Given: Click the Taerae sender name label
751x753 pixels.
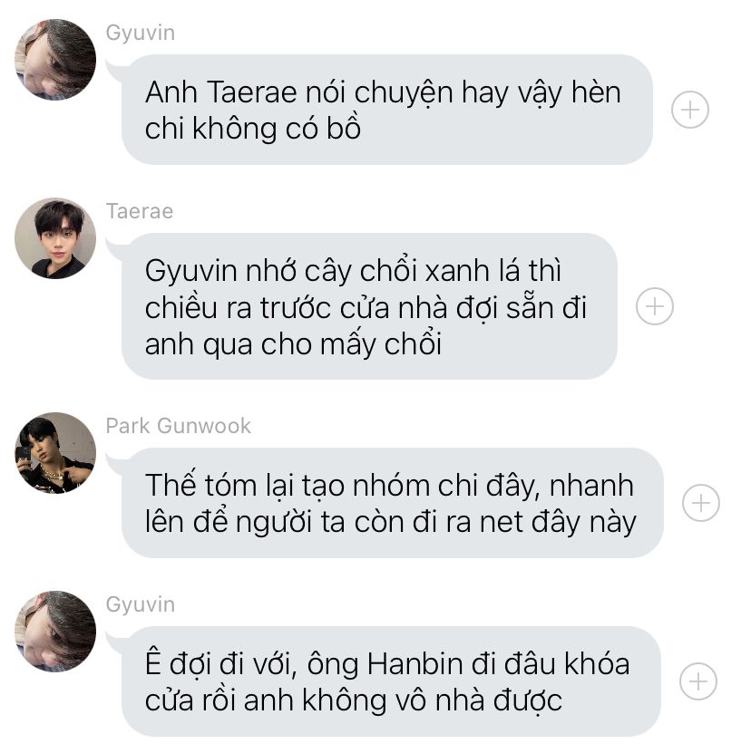Looking at the screenshot, I should click(x=140, y=211).
